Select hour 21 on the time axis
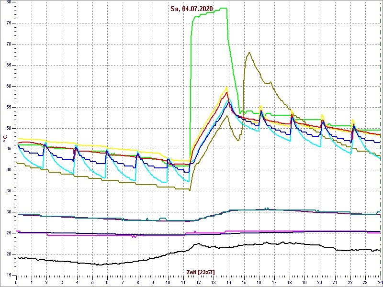The width and height of the screenshot is (383, 287). tap(335, 282)
